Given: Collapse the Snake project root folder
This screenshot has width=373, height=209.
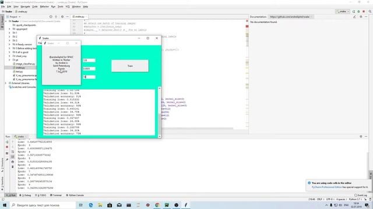Looking at the screenshot, I should (6, 21).
